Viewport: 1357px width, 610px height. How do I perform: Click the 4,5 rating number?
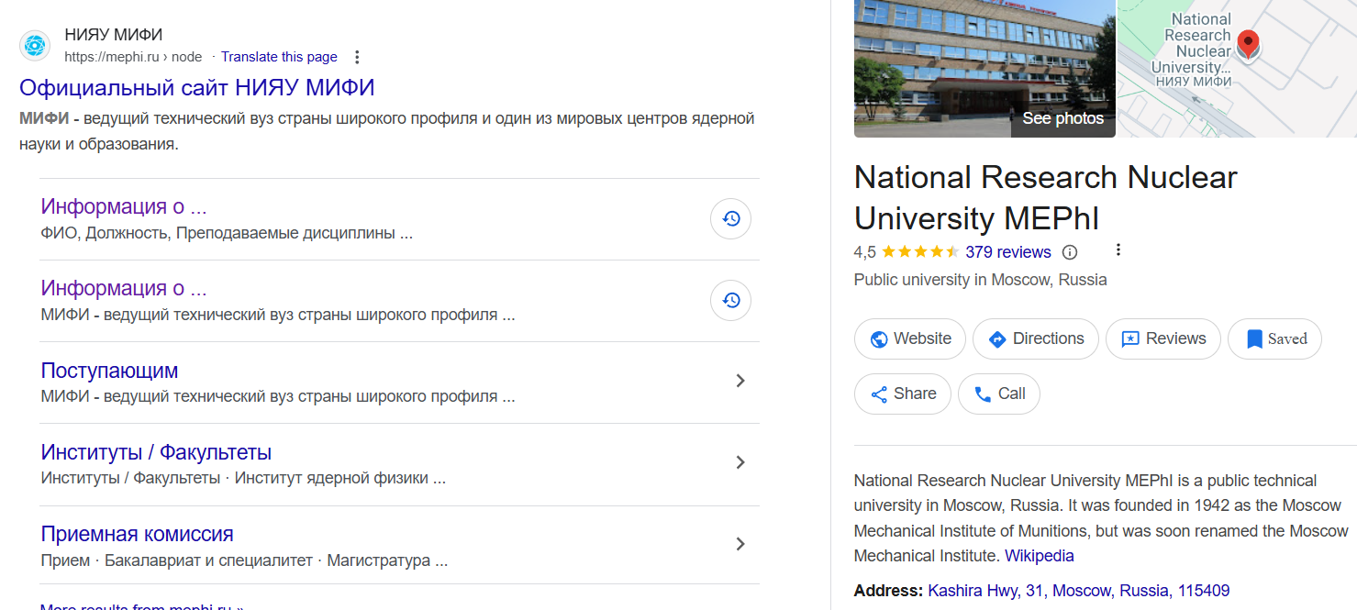point(865,252)
